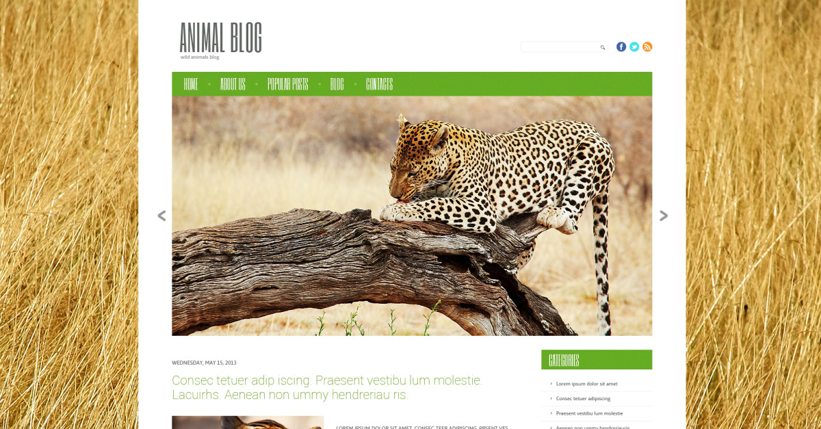Screen dimensions: 821x429
Task: Go to About Us page
Action: point(233,84)
